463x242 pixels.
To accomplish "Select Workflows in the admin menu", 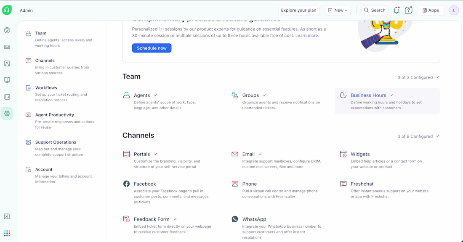I will pos(46,88).
